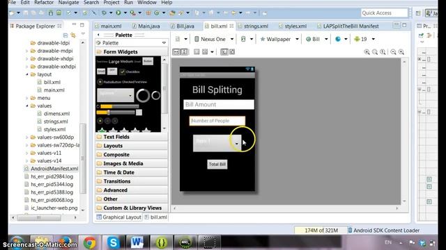This screenshot has width=446, height=250.
Task: Open the Refactor menu
Action: click(44, 3)
